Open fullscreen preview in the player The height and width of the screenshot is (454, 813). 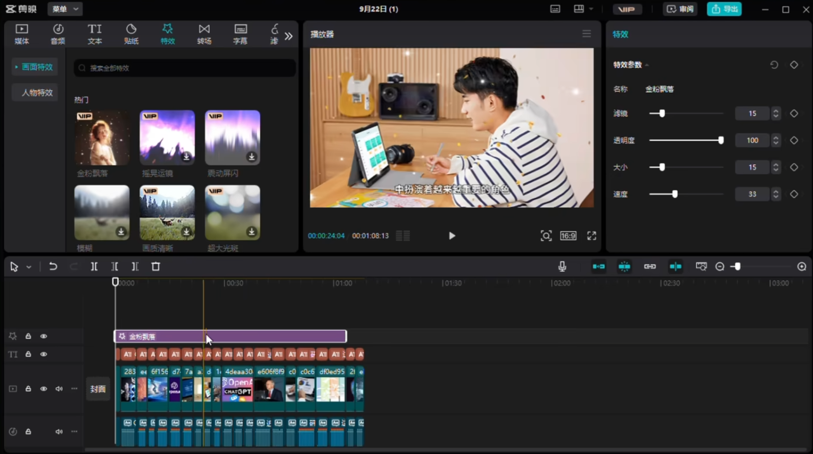(x=591, y=236)
